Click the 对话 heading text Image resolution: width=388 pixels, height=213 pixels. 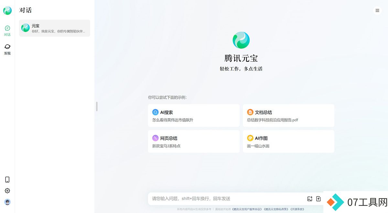[x=26, y=10]
